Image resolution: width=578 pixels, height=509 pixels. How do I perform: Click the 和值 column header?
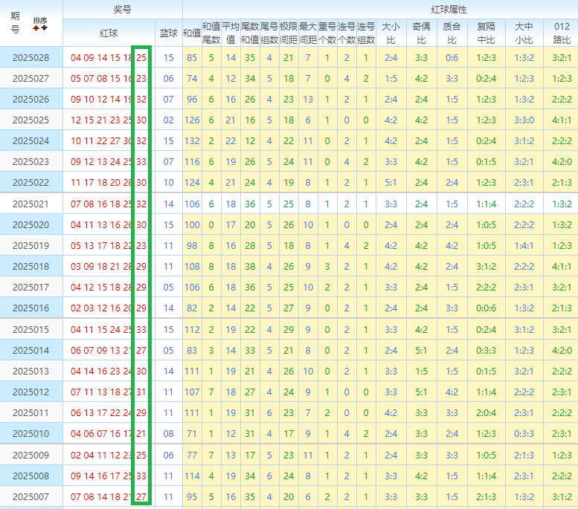pos(191,33)
